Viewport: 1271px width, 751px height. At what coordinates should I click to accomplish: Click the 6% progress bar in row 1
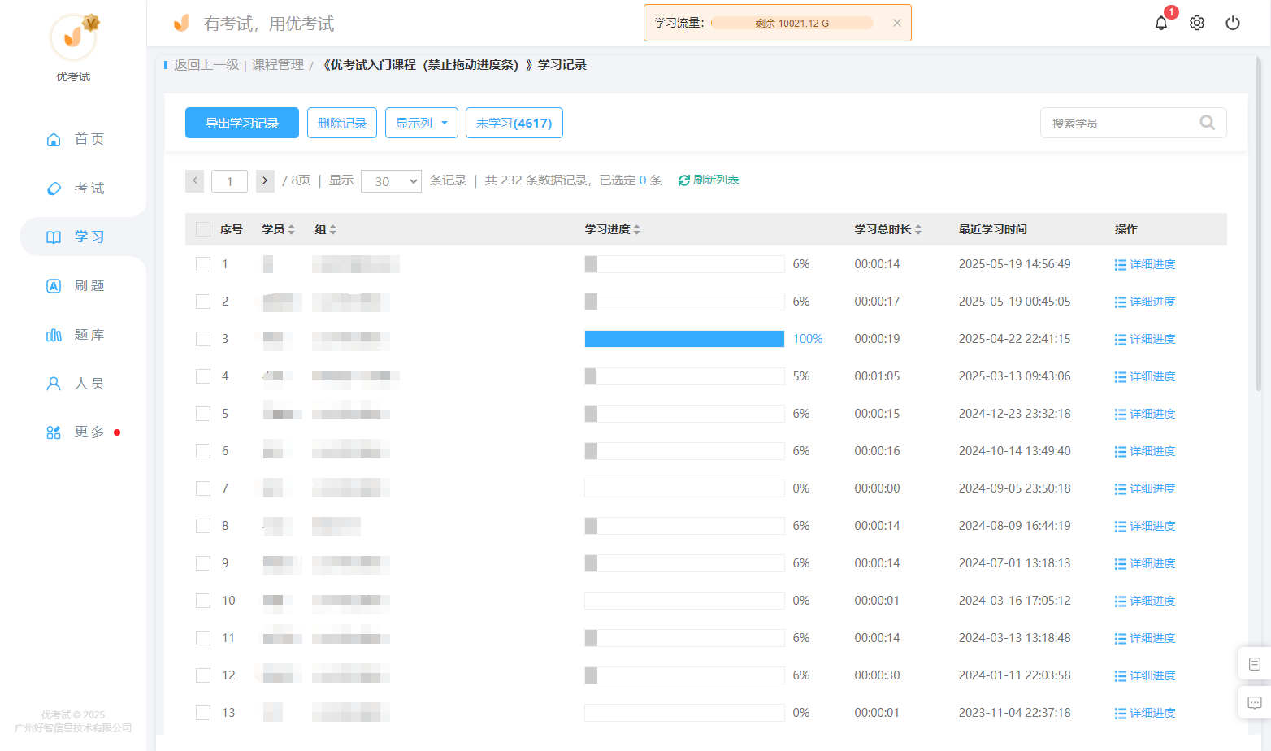pos(684,264)
